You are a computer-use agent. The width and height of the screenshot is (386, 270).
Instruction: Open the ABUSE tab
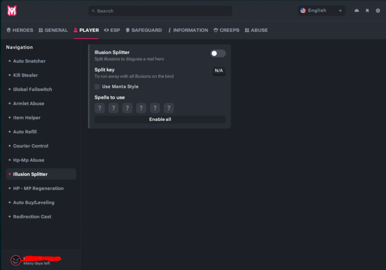(256, 30)
